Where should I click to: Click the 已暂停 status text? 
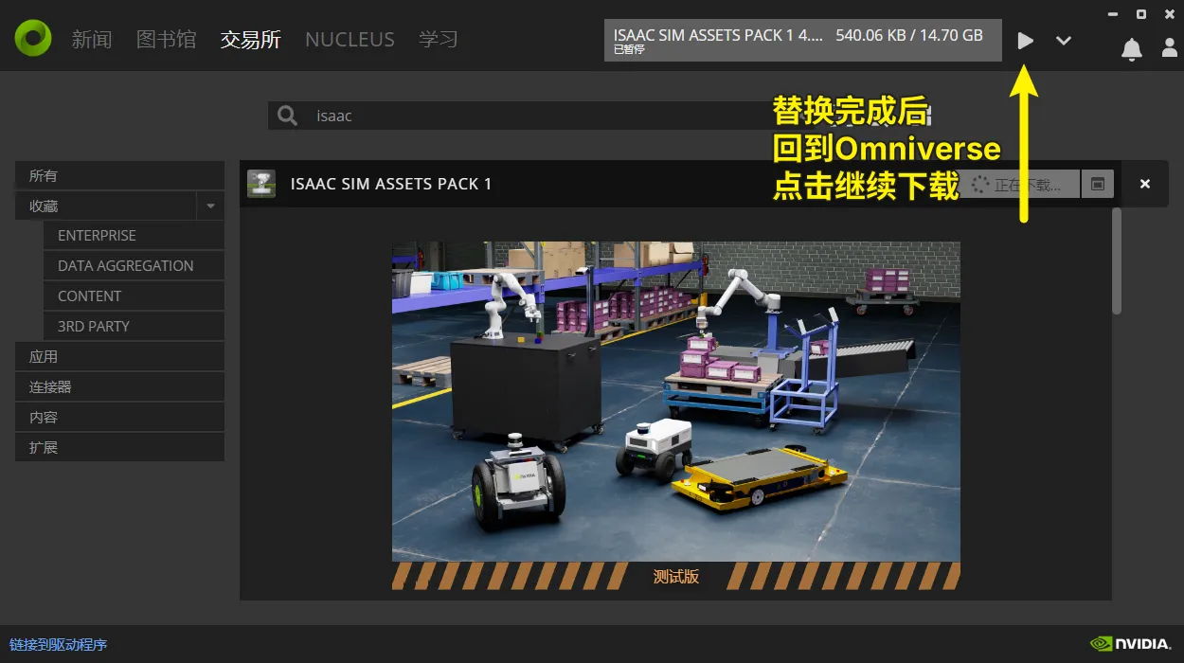(629, 50)
